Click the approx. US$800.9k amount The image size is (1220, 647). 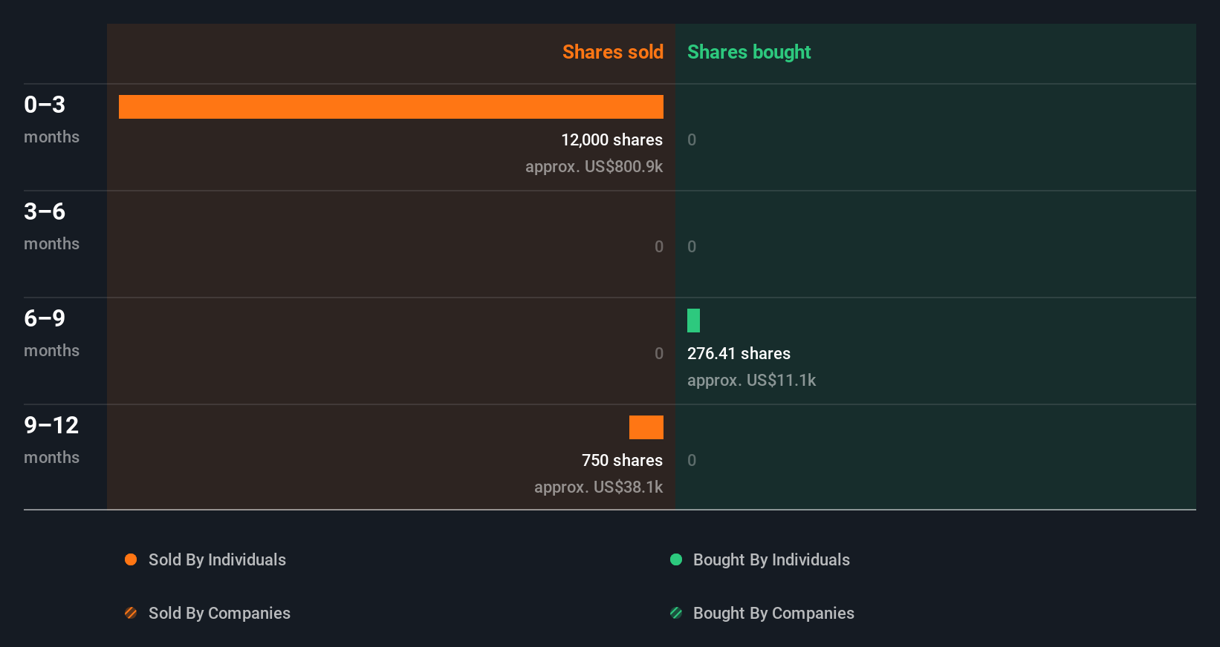(x=594, y=167)
